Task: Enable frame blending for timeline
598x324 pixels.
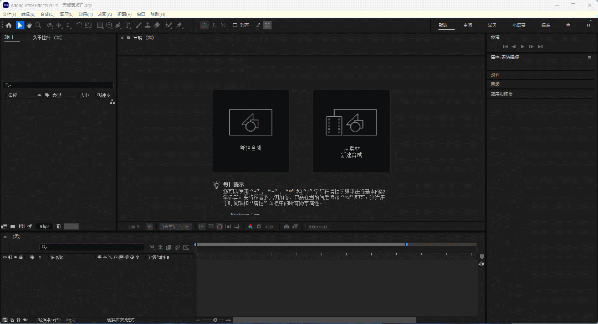Action: 169,247
